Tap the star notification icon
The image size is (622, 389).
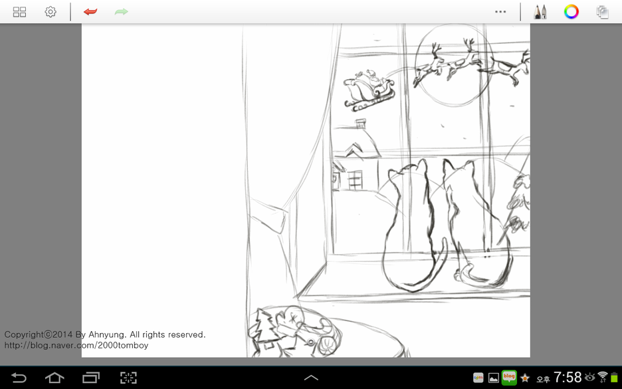click(x=525, y=378)
